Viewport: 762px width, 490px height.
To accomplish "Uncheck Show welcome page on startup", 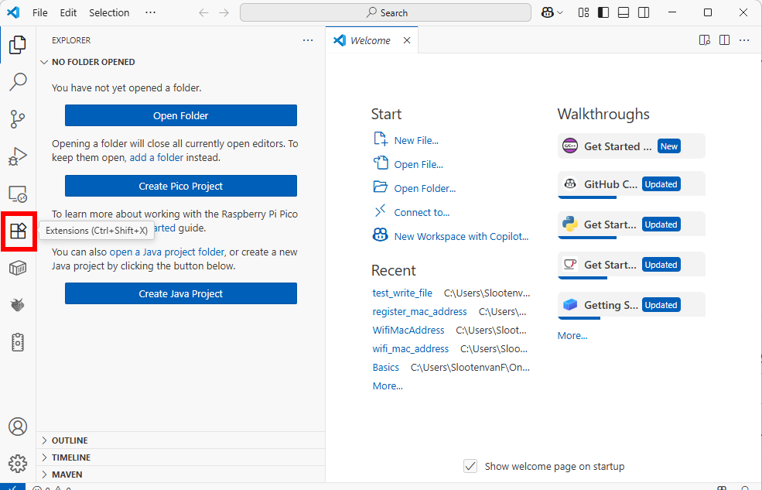I will coord(470,466).
